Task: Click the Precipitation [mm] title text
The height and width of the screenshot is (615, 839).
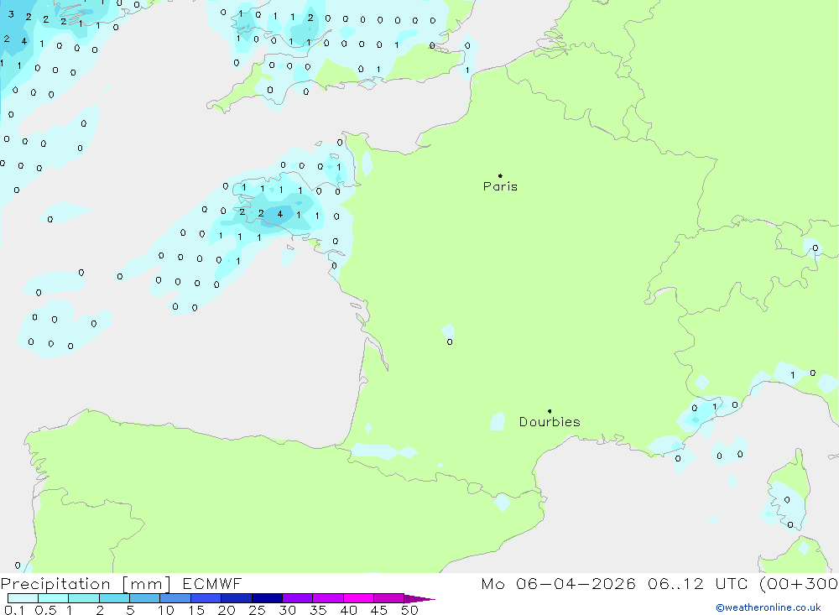Action: pos(86,584)
